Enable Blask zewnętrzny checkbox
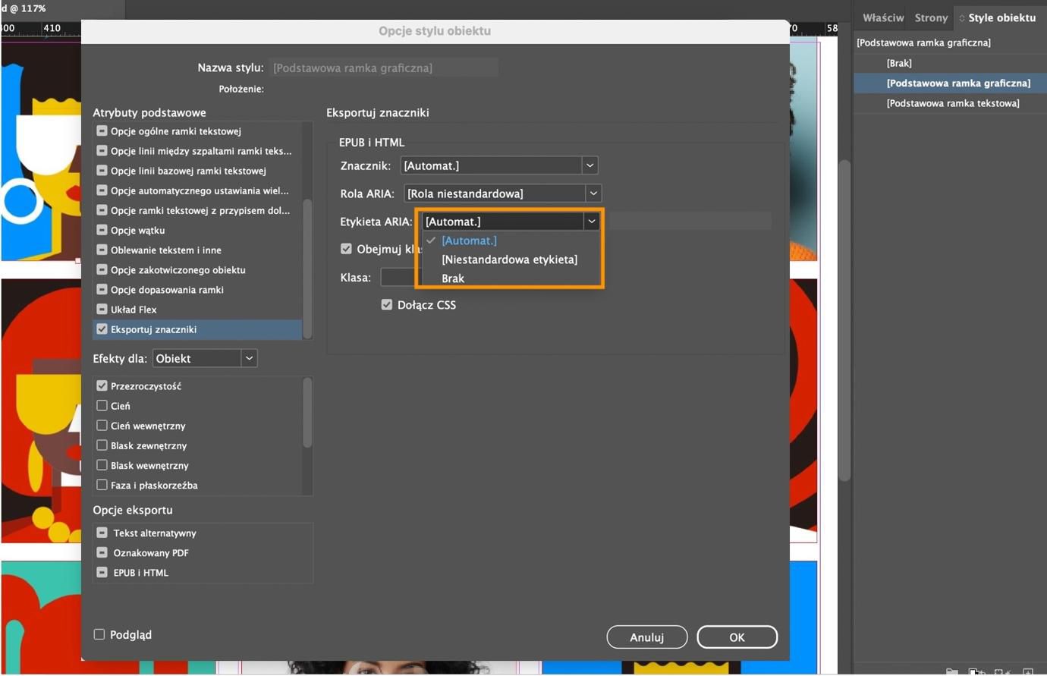 tap(102, 445)
